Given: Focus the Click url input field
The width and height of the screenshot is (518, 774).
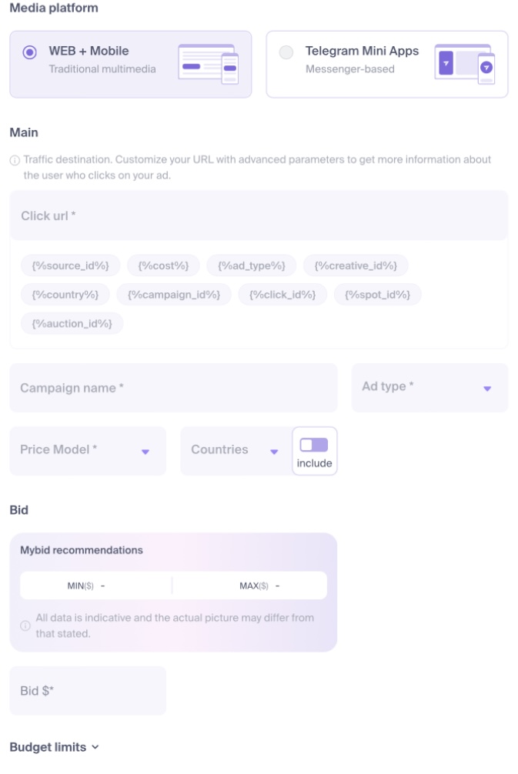Looking at the screenshot, I should pyautogui.click(x=259, y=216).
